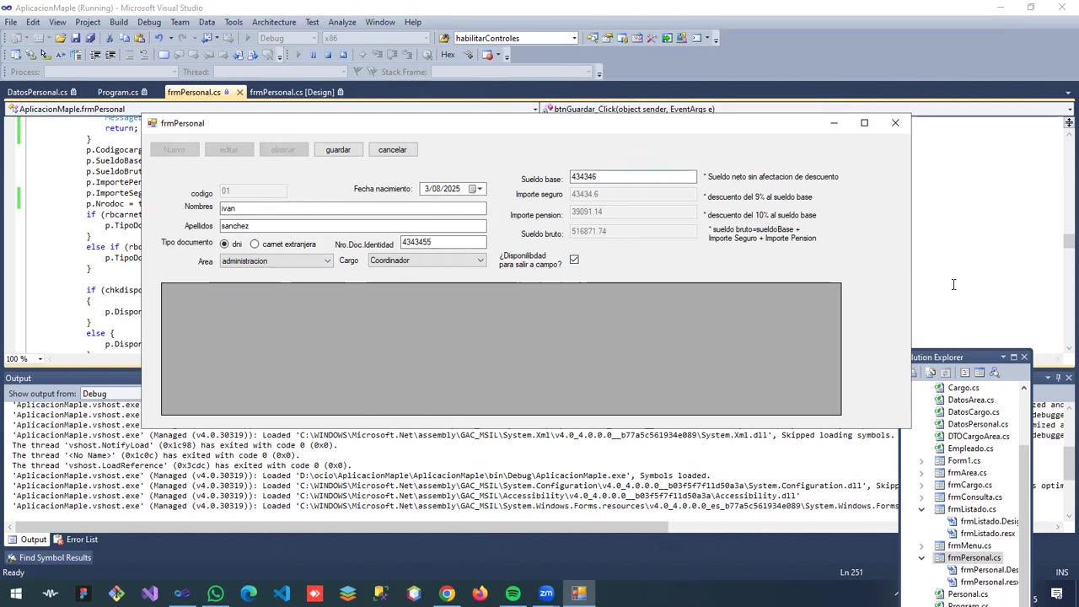Toggle the Disponibilidad para salir a campo checkbox
This screenshot has height=607, width=1079.
click(574, 260)
